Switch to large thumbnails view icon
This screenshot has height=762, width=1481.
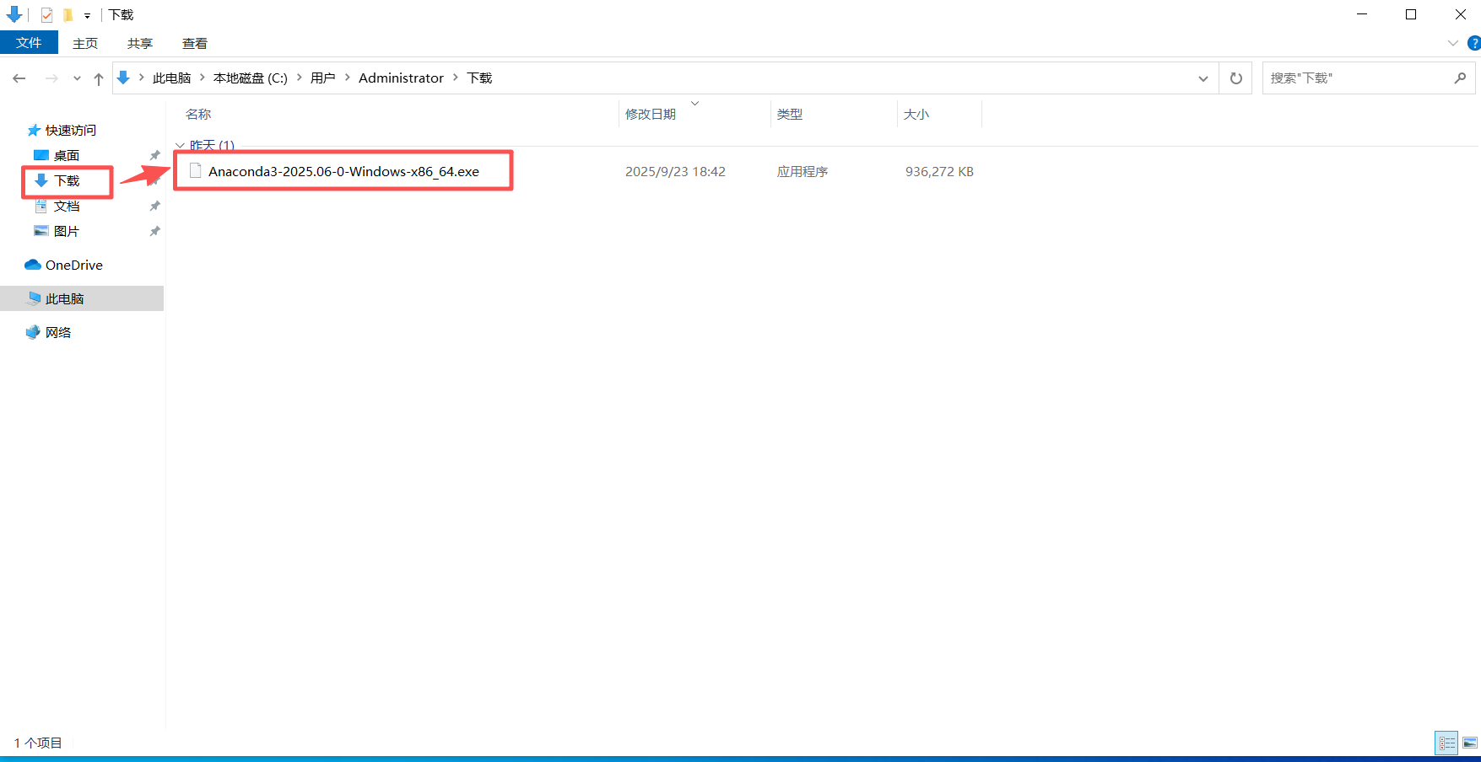tap(1470, 743)
